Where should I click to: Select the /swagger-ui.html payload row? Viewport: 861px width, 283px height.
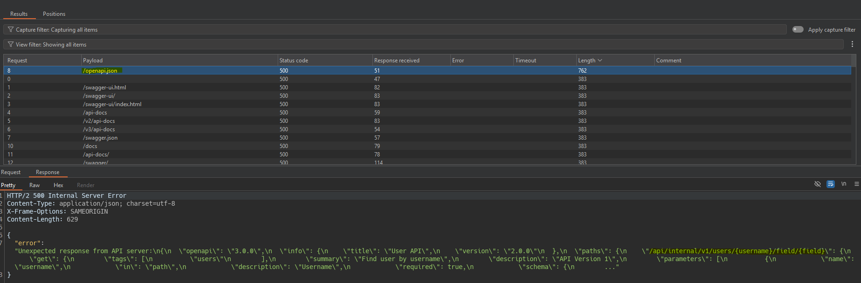click(x=105, y=88)
